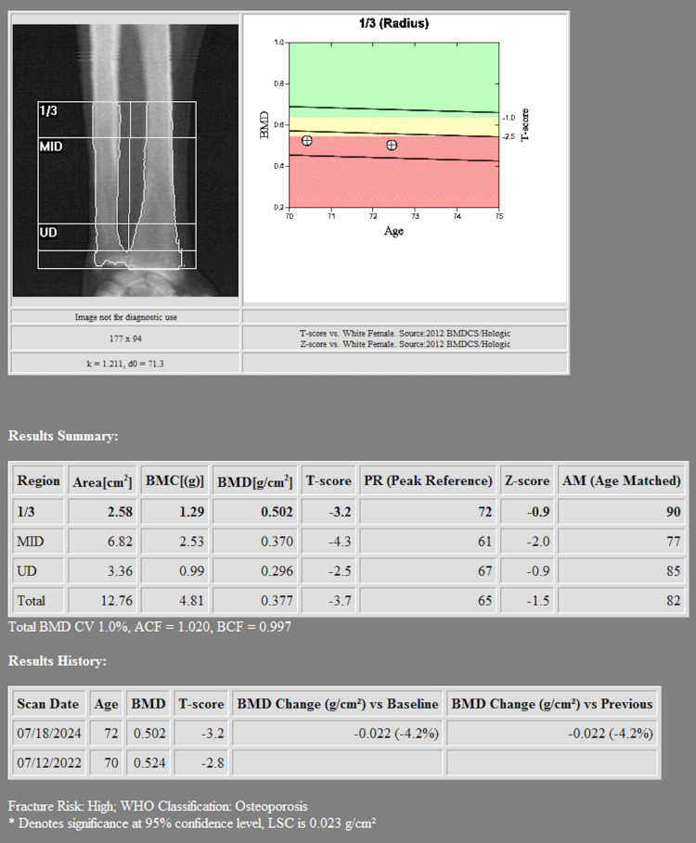696x843 pixels.
Task: Click the yellow osteopenia zone in chart
Action: click(393, 126)
